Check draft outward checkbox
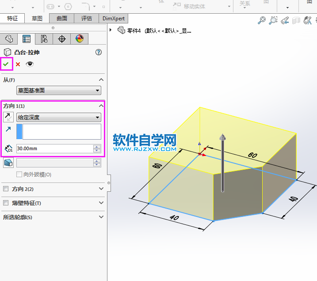Screen dimensions: 317x281 pos(19,175)
